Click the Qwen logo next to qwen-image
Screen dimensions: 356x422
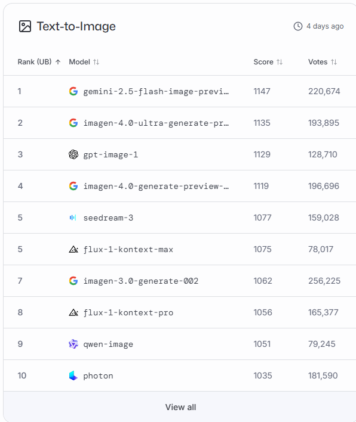[73, 344]
